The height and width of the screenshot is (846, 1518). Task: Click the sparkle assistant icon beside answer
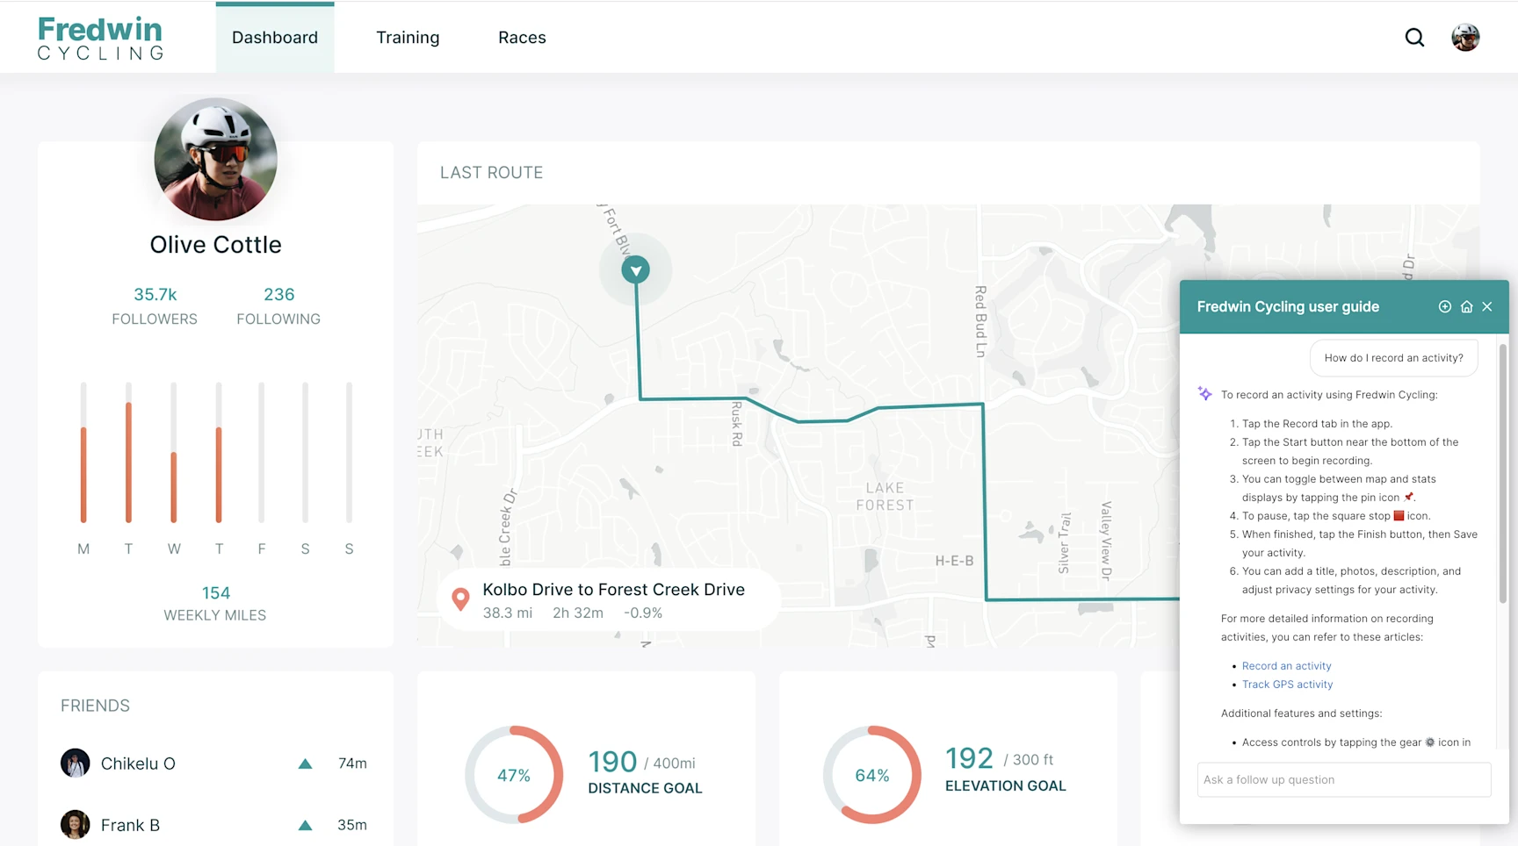coord(1204,394)
